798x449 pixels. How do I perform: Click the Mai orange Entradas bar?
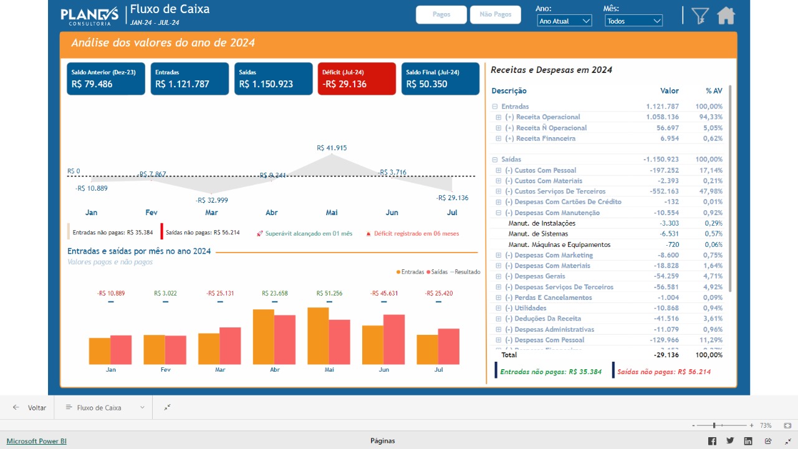coord(318,336)
